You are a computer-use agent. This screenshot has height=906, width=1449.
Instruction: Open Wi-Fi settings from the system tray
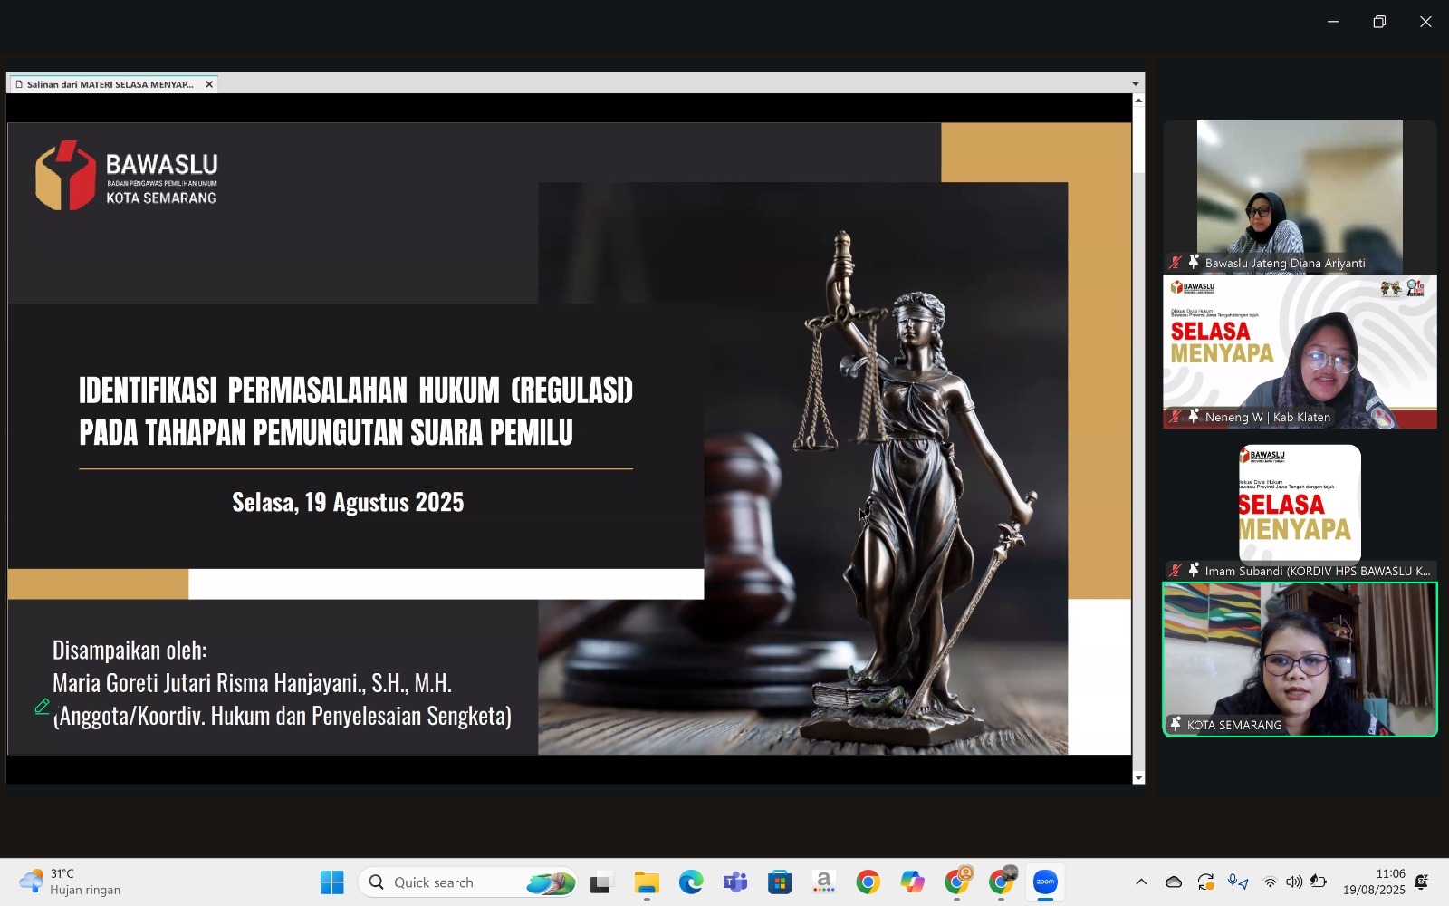click(1270, 882)
